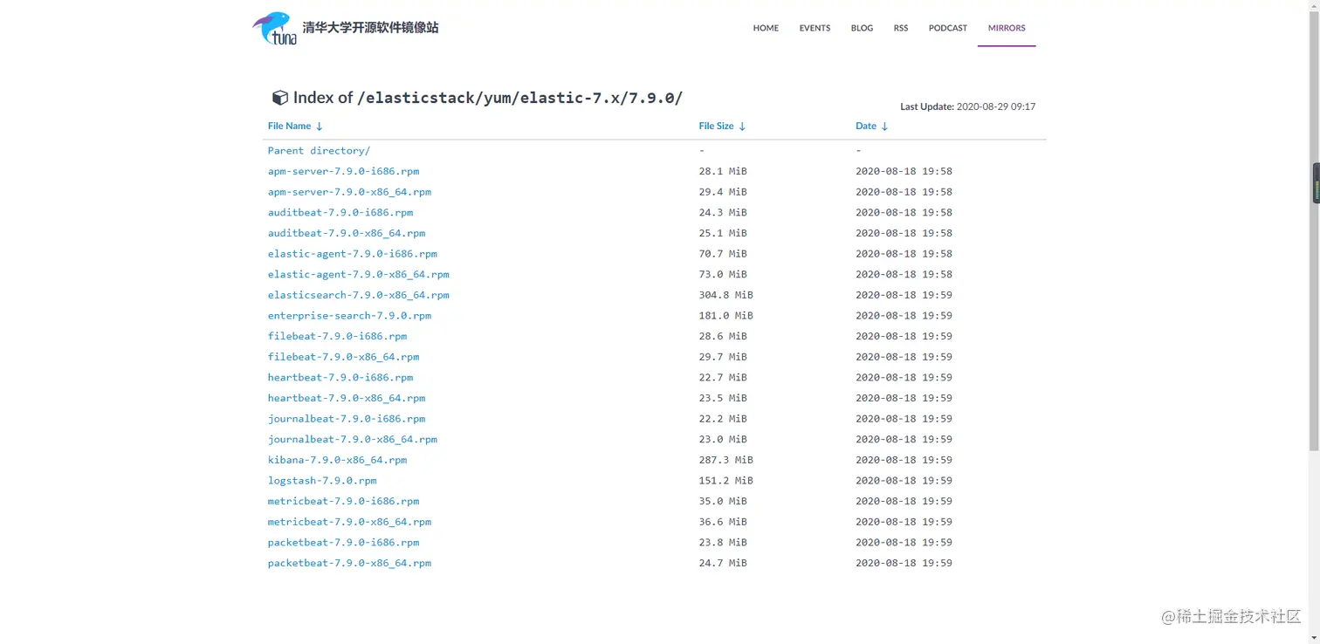Open the RSS nav item

tap(901, 28)
